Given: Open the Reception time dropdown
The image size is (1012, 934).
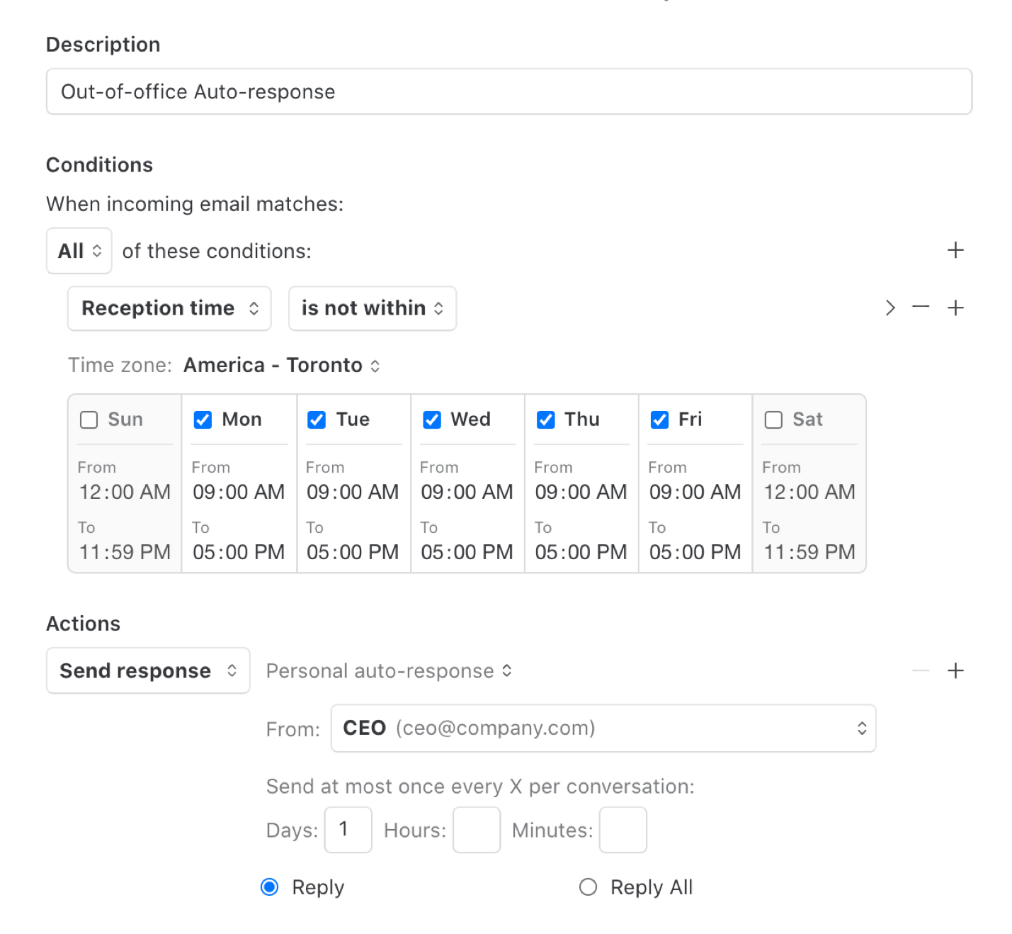Looking at the screenshot, I should [x=169, y=308].
